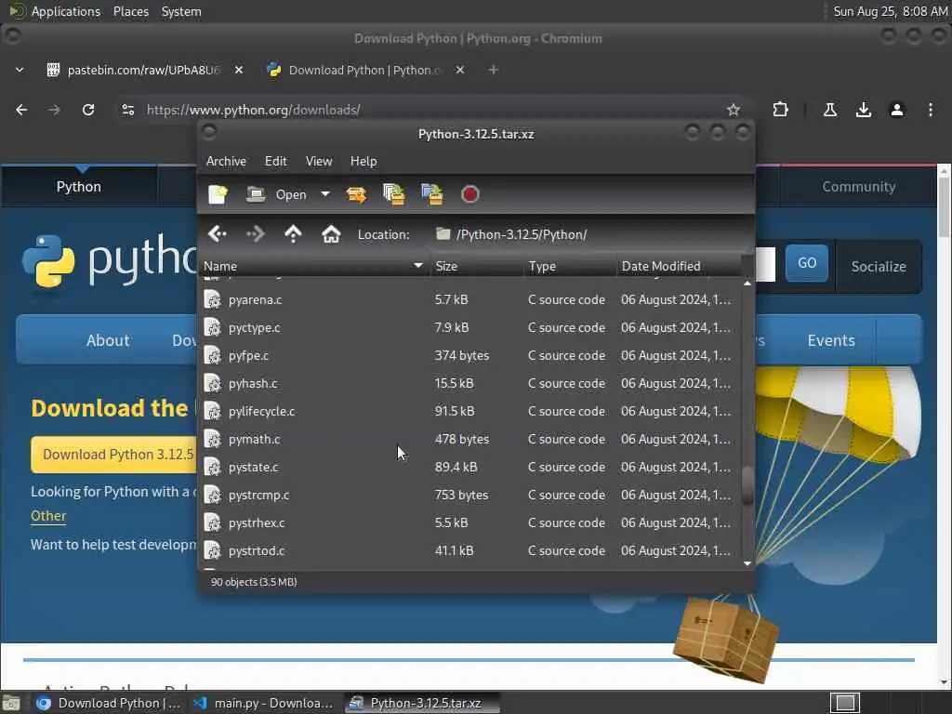Open the Events navigation item on python.org
Viewport: 952px width, 714px height.
830,340
